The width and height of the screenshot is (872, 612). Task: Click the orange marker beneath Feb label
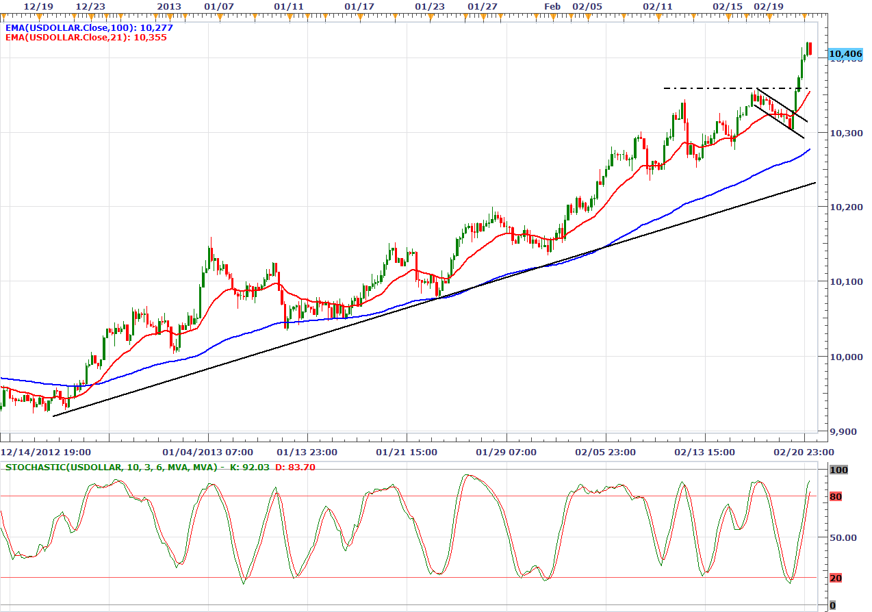554,16
